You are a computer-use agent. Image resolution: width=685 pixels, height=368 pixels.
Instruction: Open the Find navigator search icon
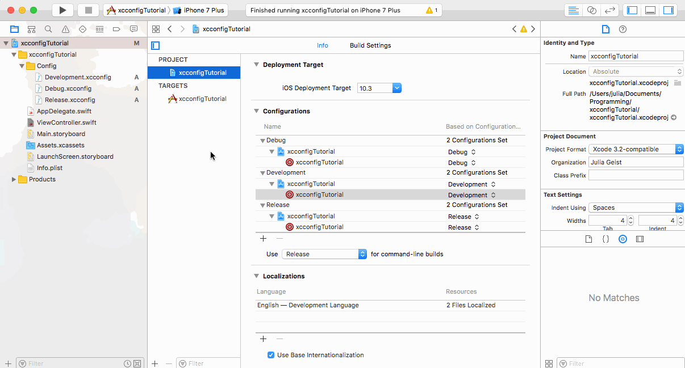[48, 29]
